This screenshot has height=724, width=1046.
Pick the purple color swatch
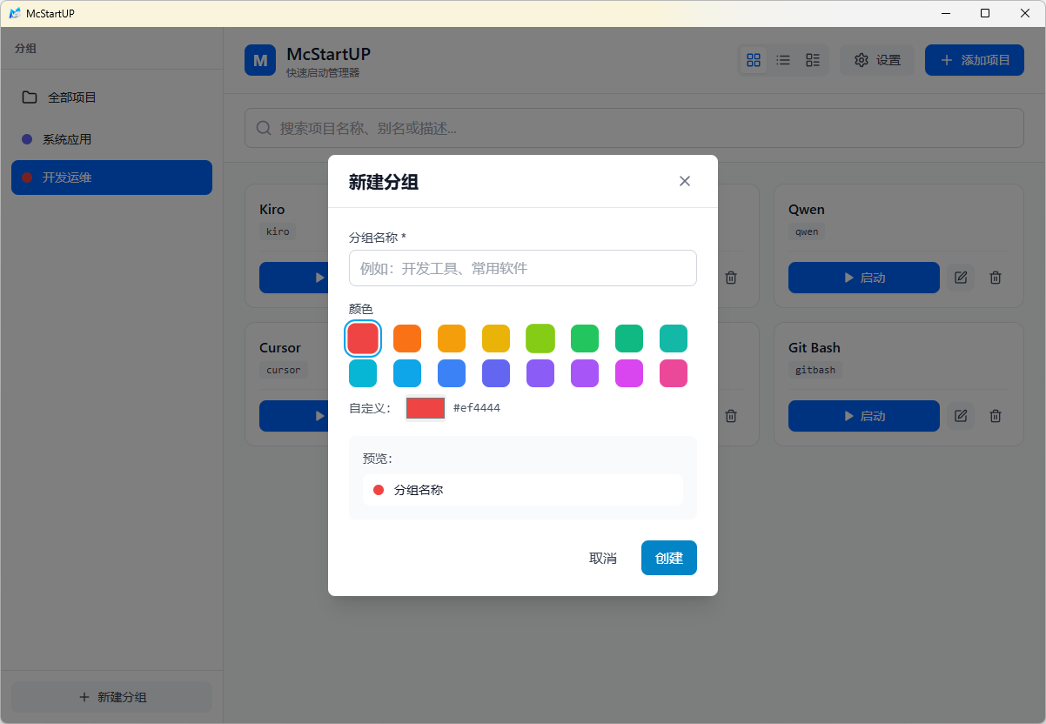(585, 373)
